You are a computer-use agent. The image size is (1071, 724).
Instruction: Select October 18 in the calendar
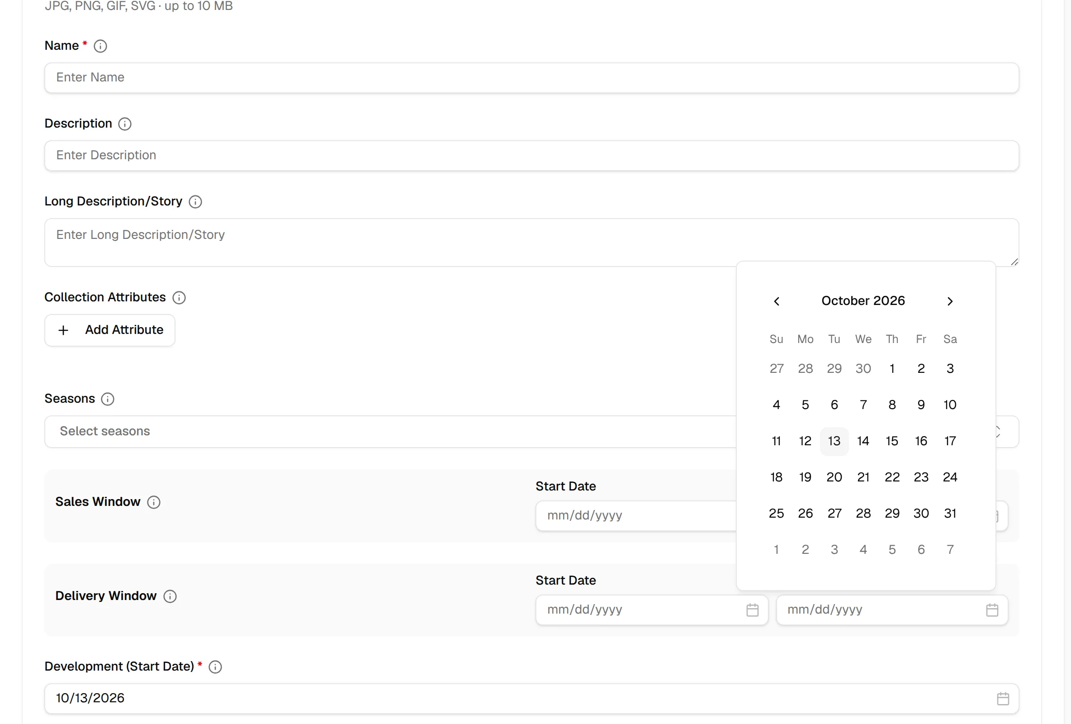point(777,477)
